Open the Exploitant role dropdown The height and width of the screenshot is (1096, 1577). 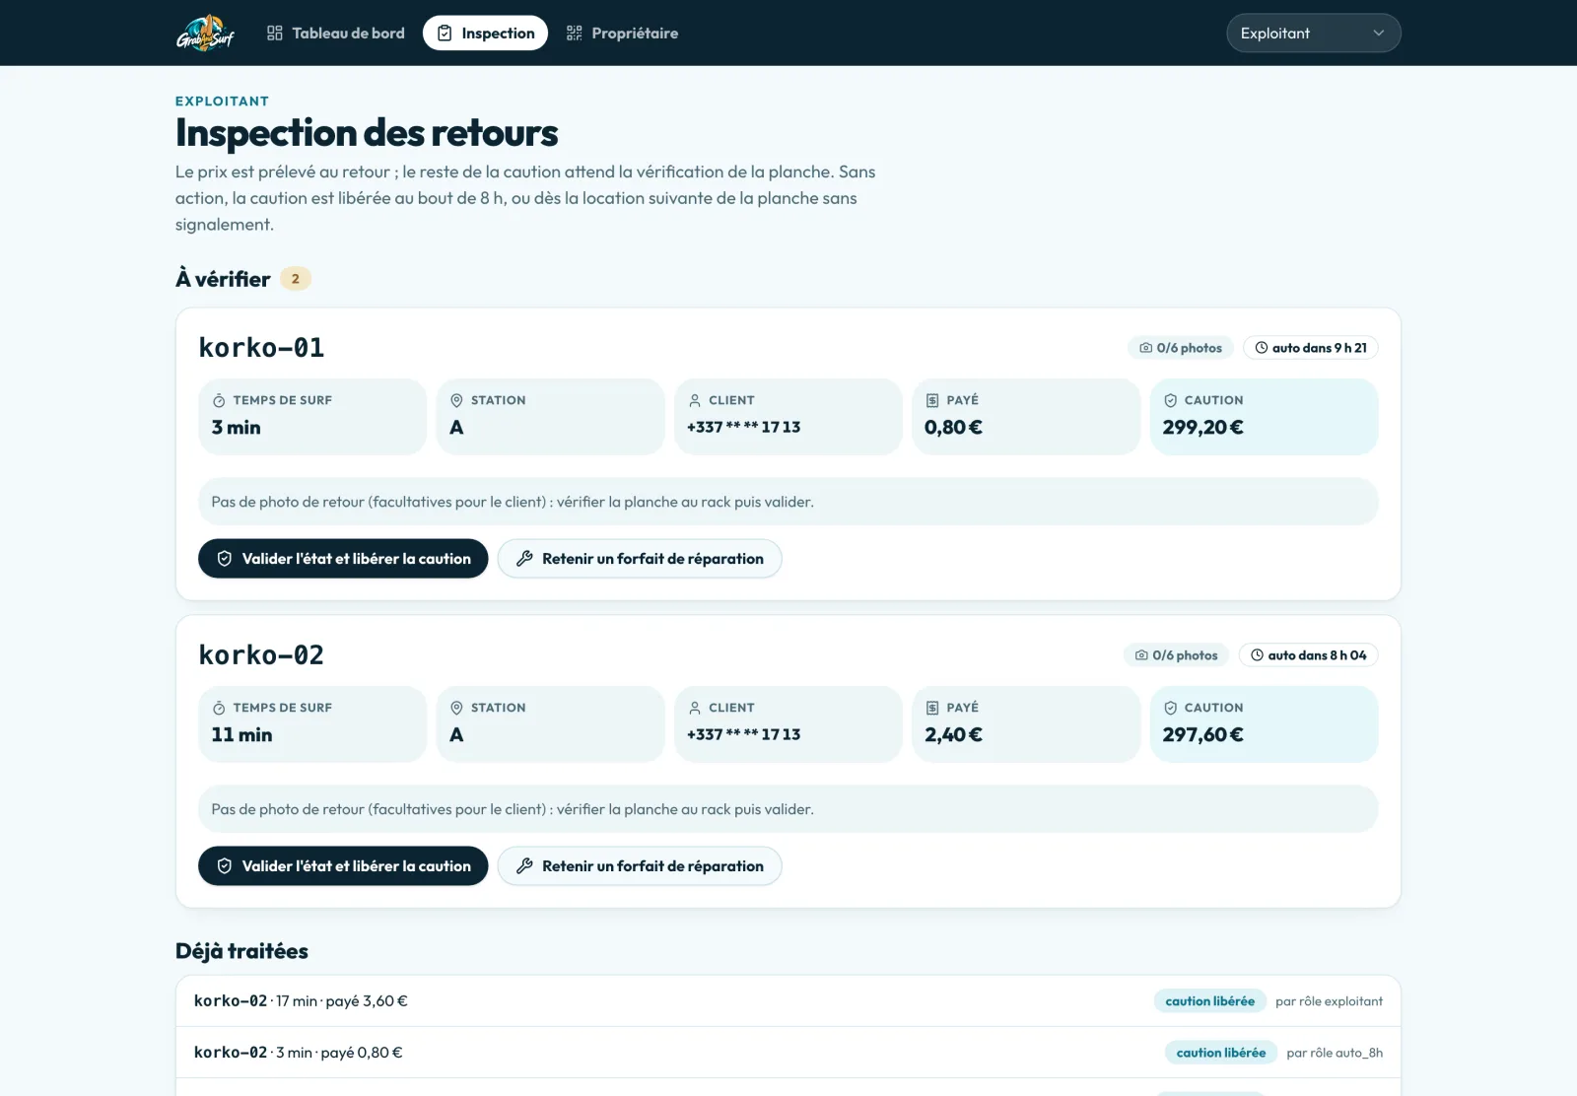(1313, 33)
